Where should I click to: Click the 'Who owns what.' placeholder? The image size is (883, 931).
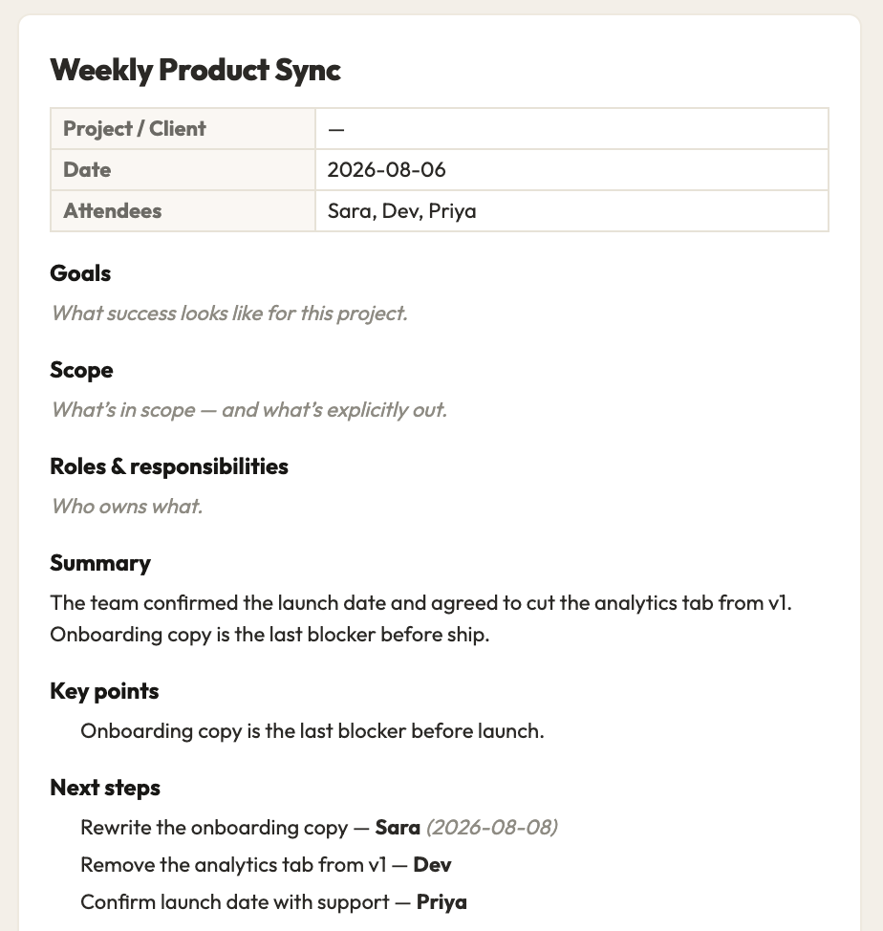point(127,507)
